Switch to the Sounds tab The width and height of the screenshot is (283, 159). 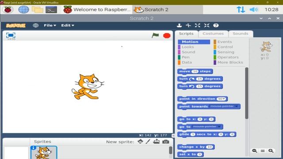pos(241,34)
